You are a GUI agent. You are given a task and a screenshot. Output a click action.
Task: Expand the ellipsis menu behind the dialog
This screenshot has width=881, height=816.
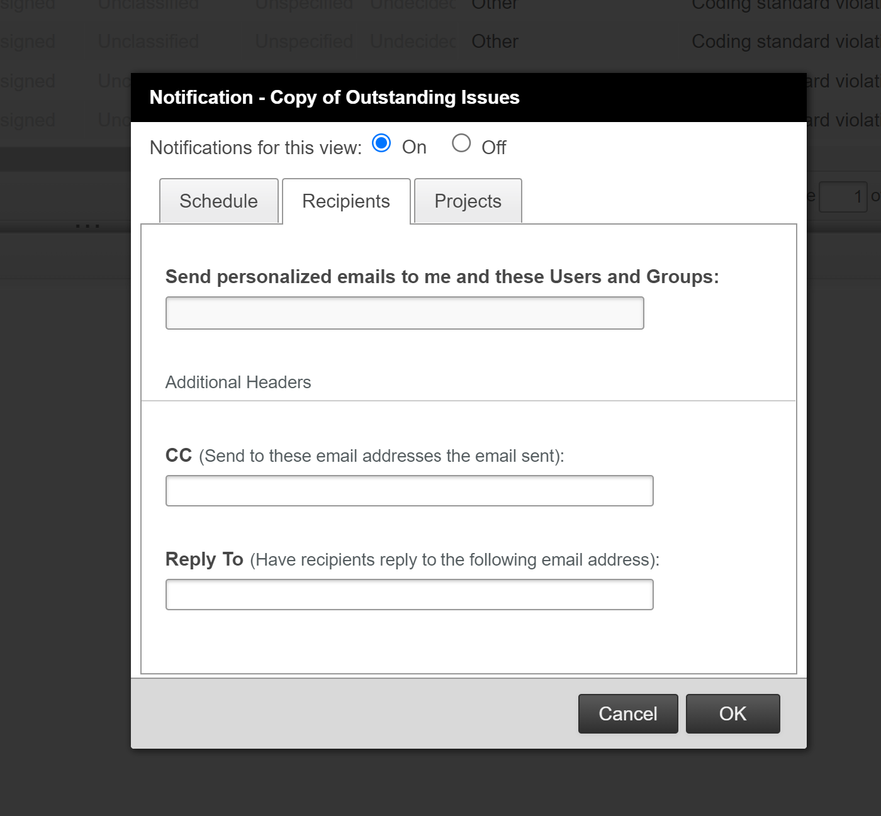88,226
